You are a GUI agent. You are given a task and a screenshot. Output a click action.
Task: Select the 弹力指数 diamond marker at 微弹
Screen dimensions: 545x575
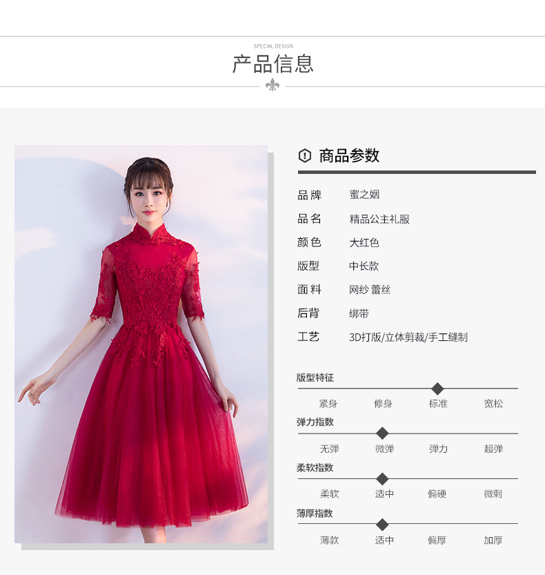(382, 433)
